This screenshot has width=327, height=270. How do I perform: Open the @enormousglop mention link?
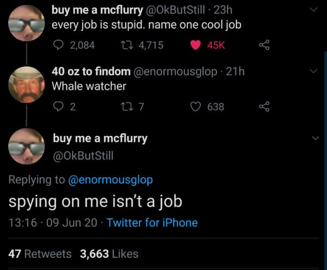(x=110, y=180)
